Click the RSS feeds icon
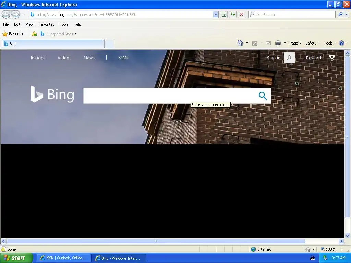 coord(255,43)
